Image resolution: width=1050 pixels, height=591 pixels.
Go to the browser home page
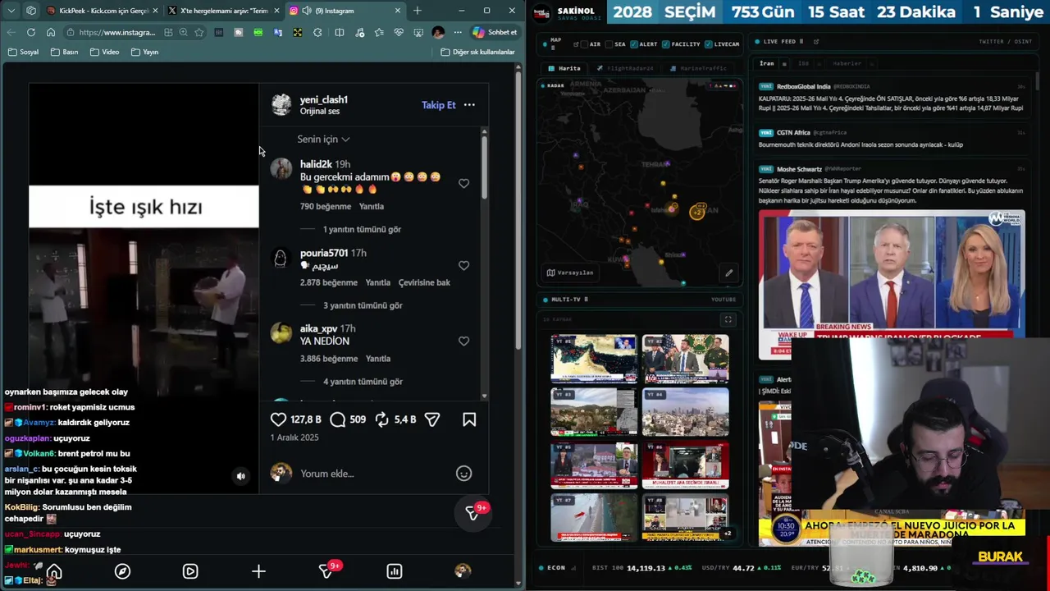[51, 32]
